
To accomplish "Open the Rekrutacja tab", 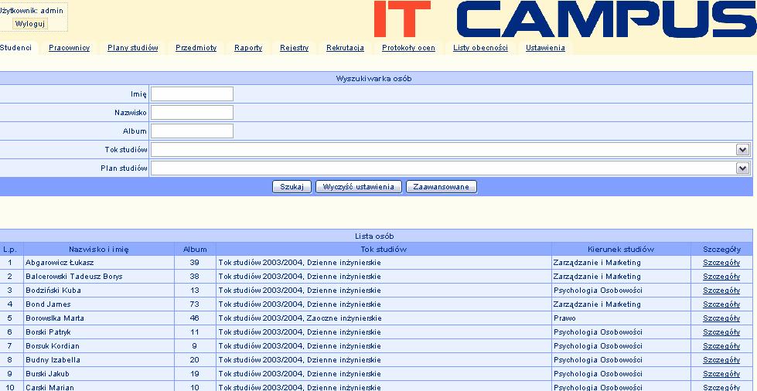I will (x=345, y=48).
